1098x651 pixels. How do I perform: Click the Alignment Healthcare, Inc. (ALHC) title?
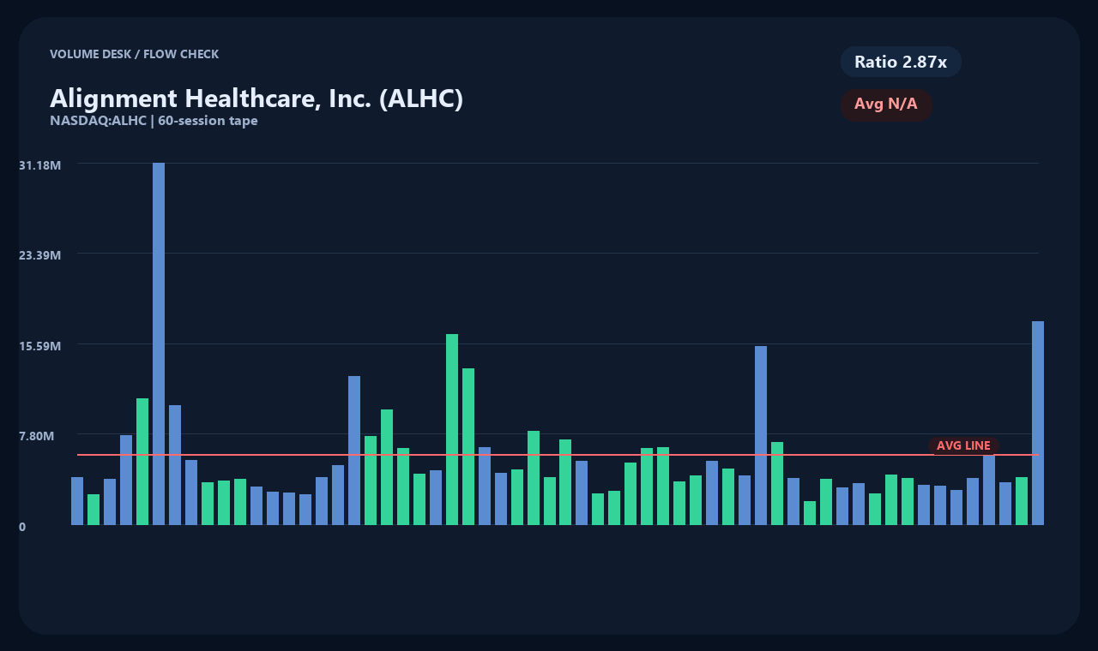click(x=256, y=99)
